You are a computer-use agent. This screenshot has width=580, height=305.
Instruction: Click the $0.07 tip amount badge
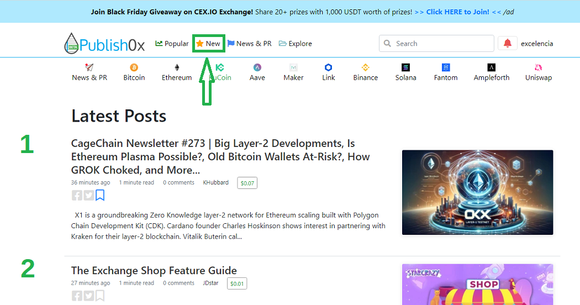click(247, 183)
